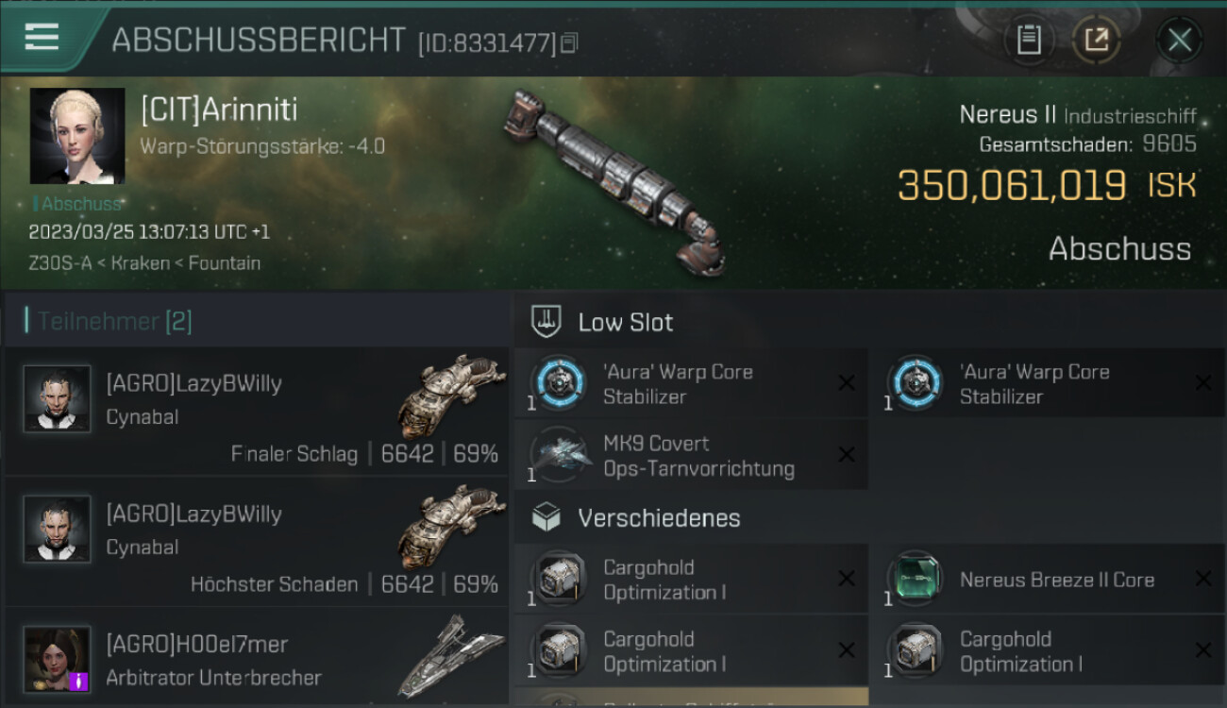Click the Nereus Breeze II Core icon
The height and width of the screenshot is (708, 1227).
(915, 579)
